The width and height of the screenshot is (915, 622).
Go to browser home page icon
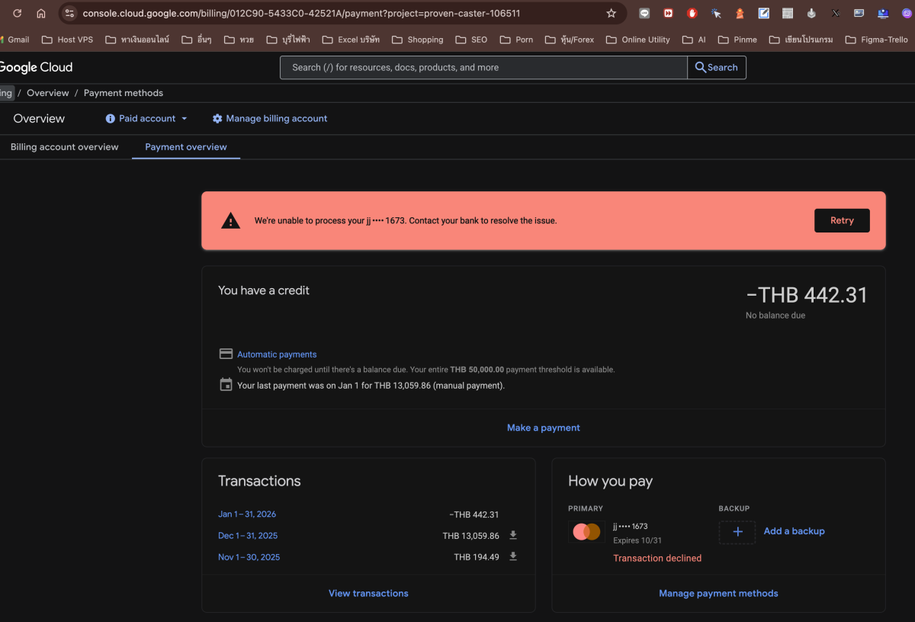click(41, 13)
